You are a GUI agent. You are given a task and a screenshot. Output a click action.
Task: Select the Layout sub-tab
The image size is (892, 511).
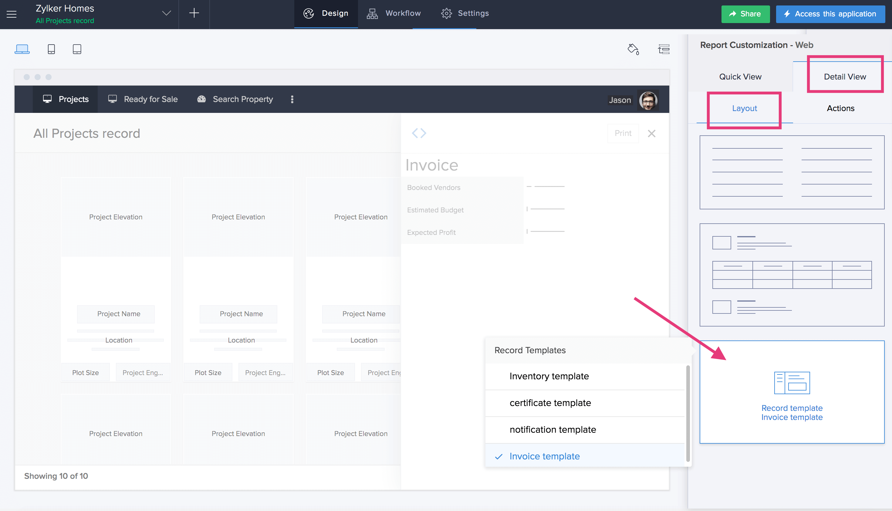(x=744, y=108)
